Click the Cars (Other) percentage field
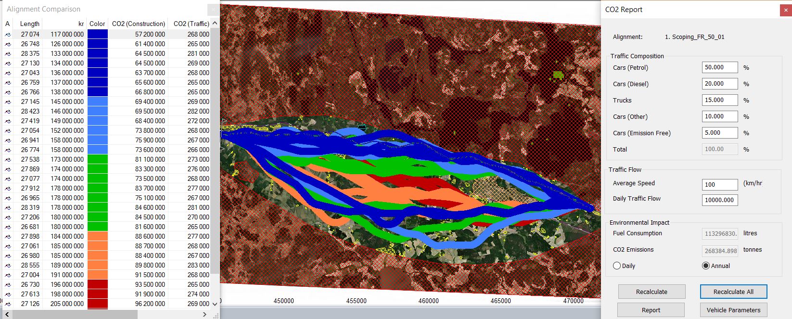Image resolution: width=792 pixels, height=319 pixels. [x=720, y=116]
